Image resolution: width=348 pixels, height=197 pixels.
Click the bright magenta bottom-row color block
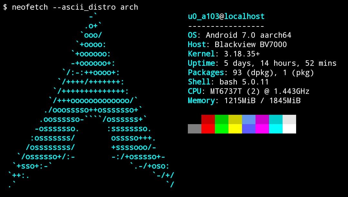tap(262, 129)
